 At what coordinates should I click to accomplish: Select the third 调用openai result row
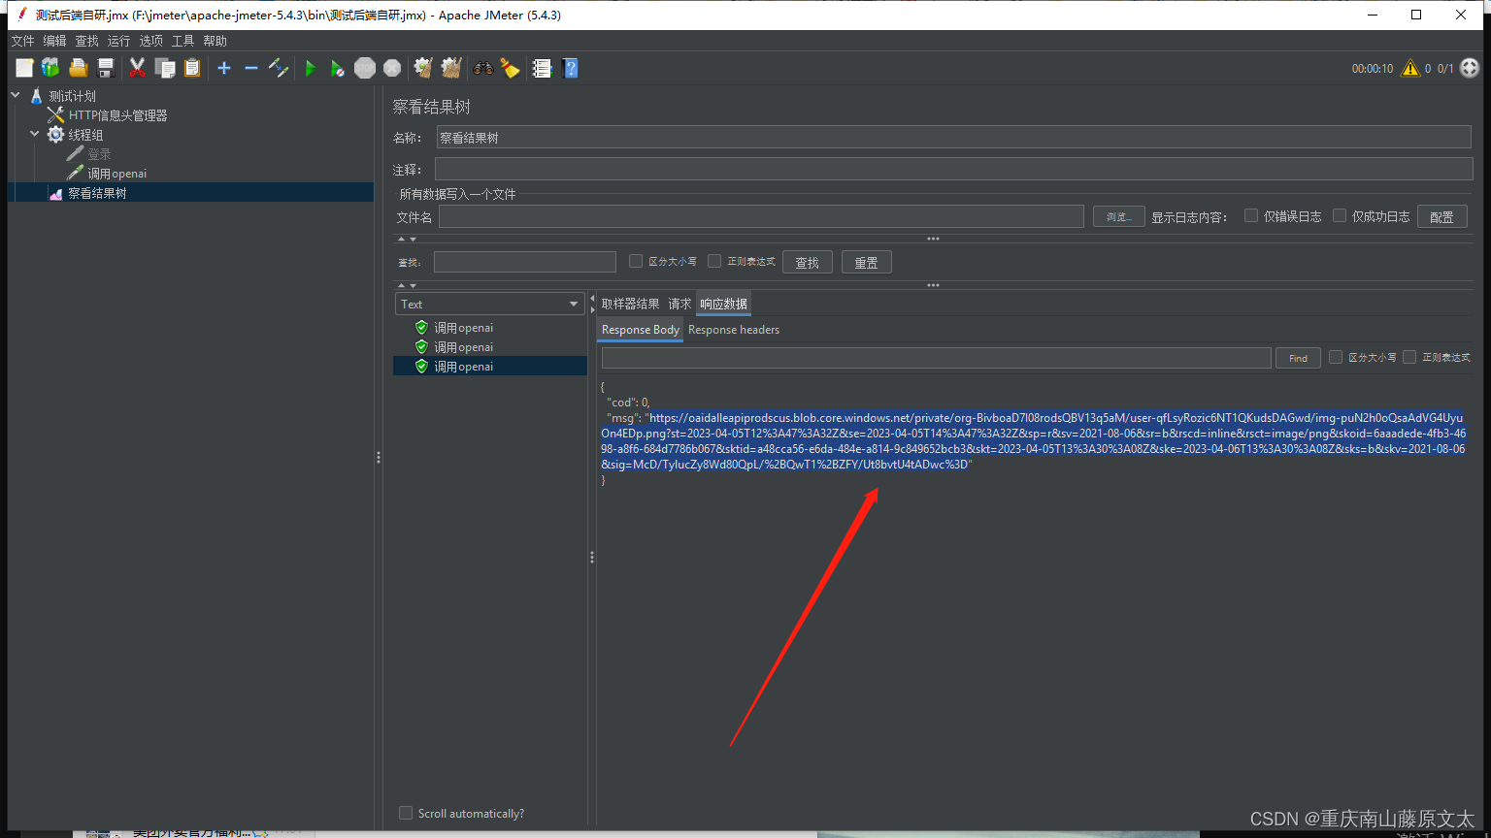490,367
